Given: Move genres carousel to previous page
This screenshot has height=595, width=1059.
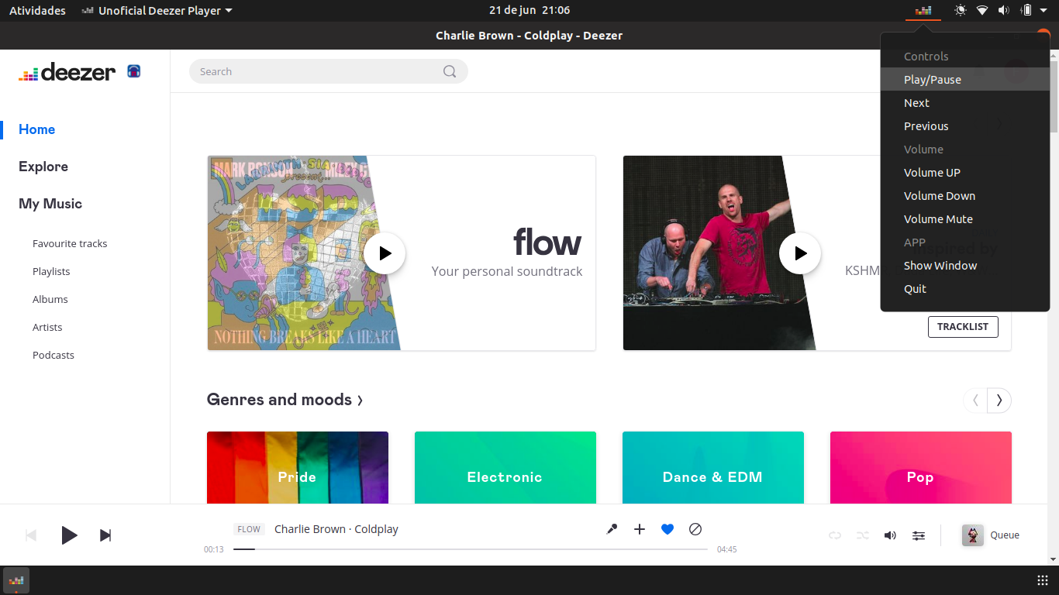Looking at the screenshot, I should tap(975, 401).
